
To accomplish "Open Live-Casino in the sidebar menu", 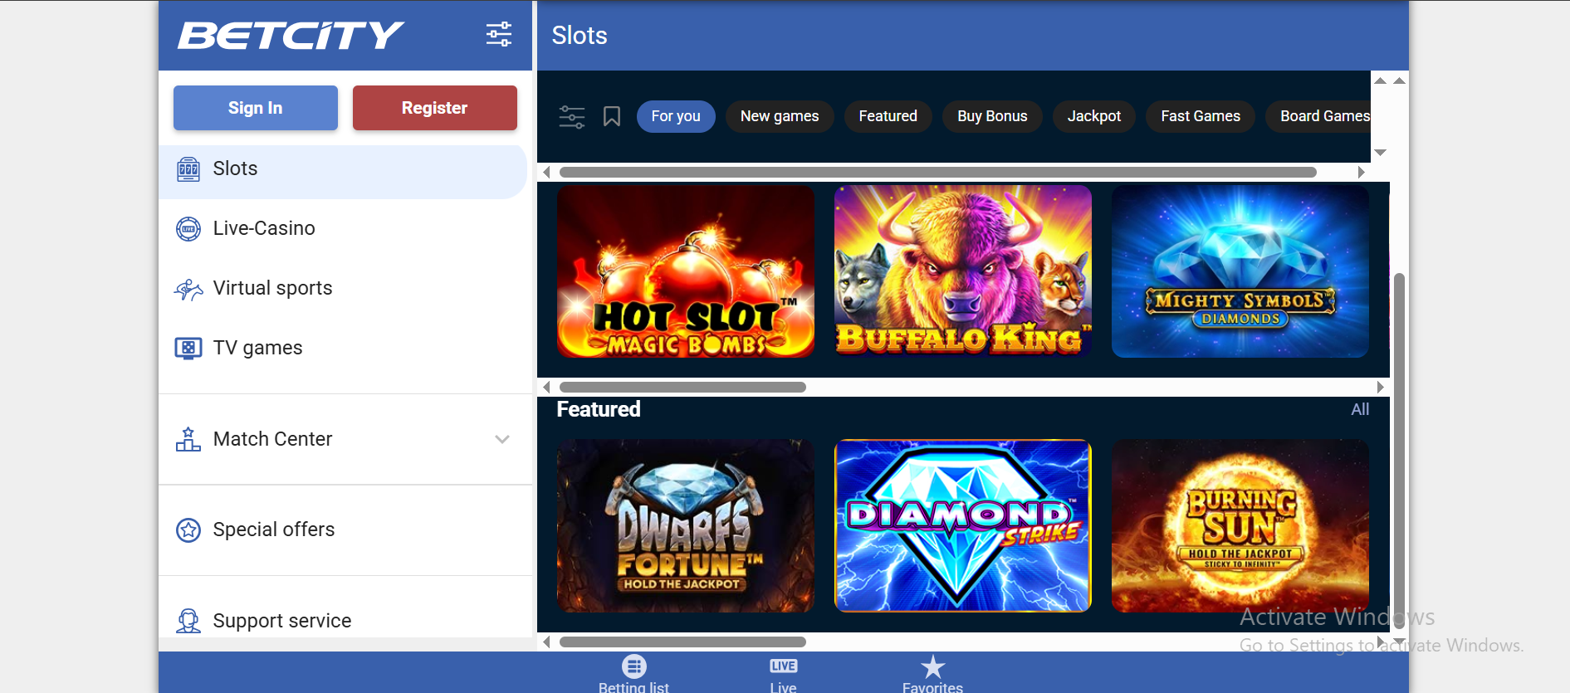I will click(x=343, y=228).
